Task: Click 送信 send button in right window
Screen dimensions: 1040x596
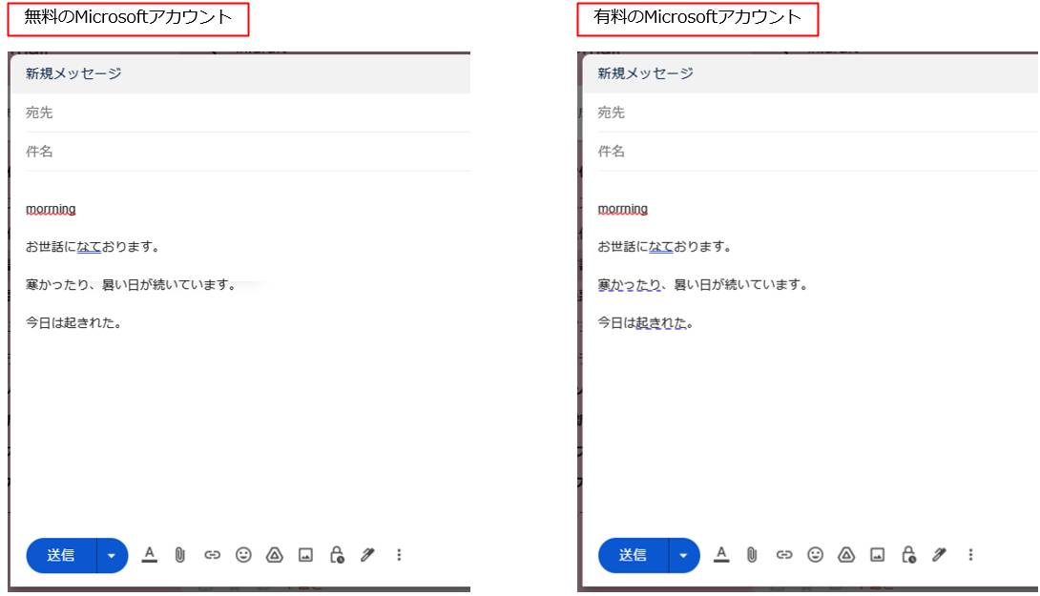Action: pyautogui.click(x=633, y=555)
